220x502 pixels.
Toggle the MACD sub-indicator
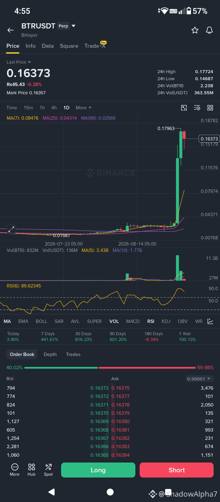(133, 321)
